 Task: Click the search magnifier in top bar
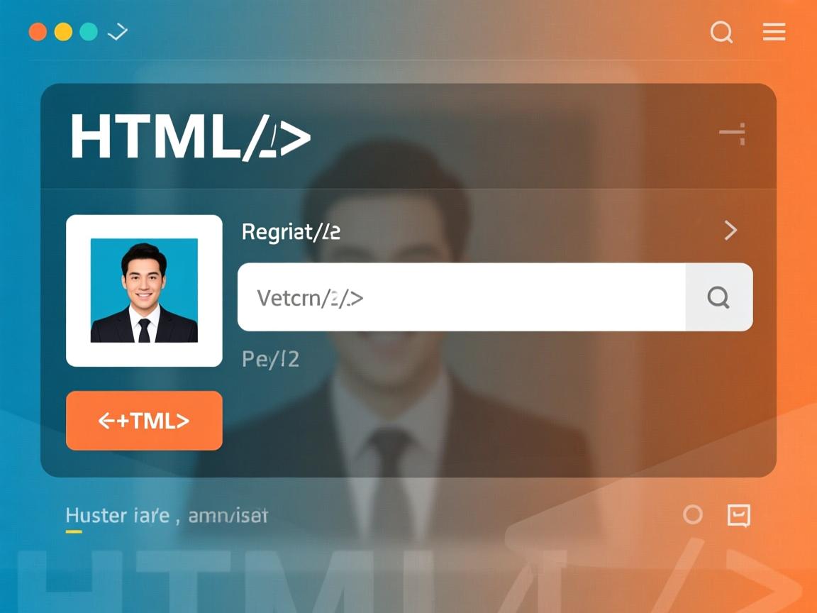(722, 32)
